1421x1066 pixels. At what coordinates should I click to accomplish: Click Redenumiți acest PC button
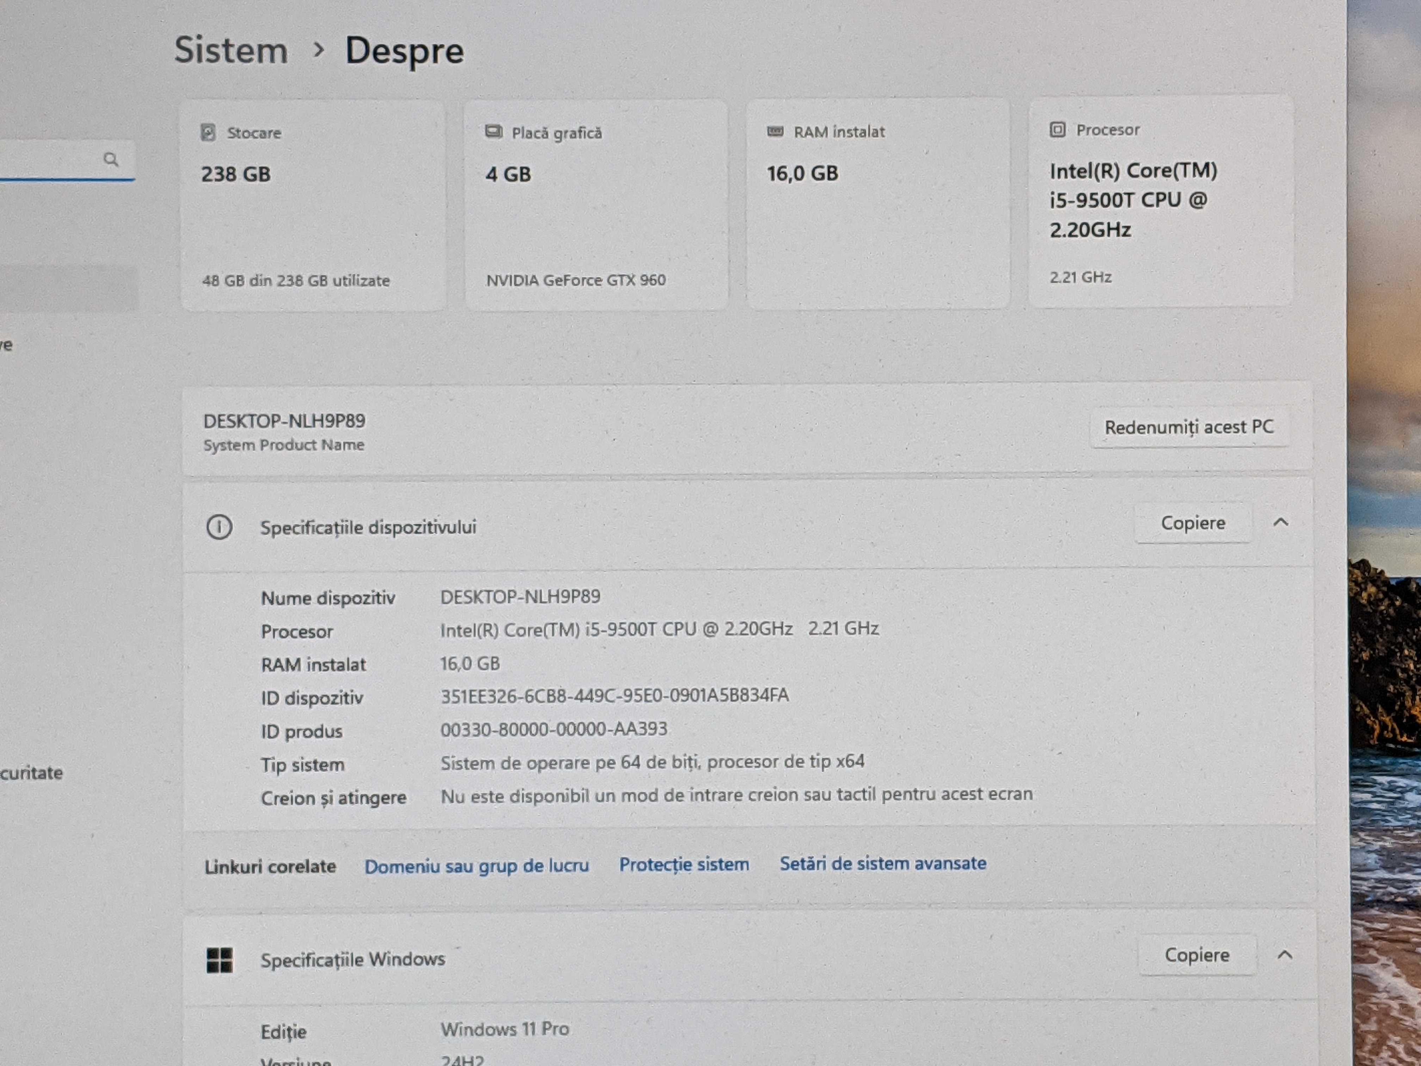coord(1189,427)
